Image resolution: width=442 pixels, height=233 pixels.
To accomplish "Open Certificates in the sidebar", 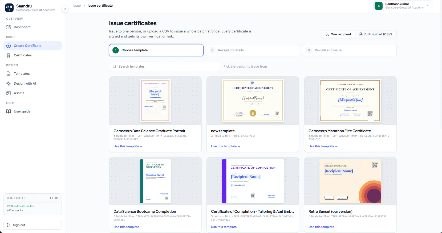I will [33, 55].
